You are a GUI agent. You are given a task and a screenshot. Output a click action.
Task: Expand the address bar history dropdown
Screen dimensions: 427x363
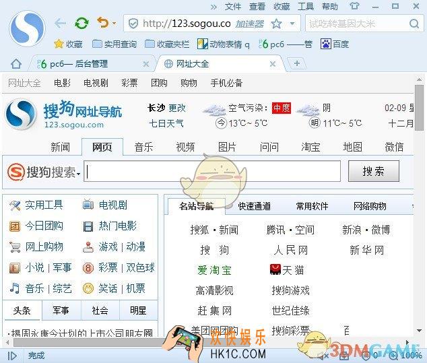point(292,24)
